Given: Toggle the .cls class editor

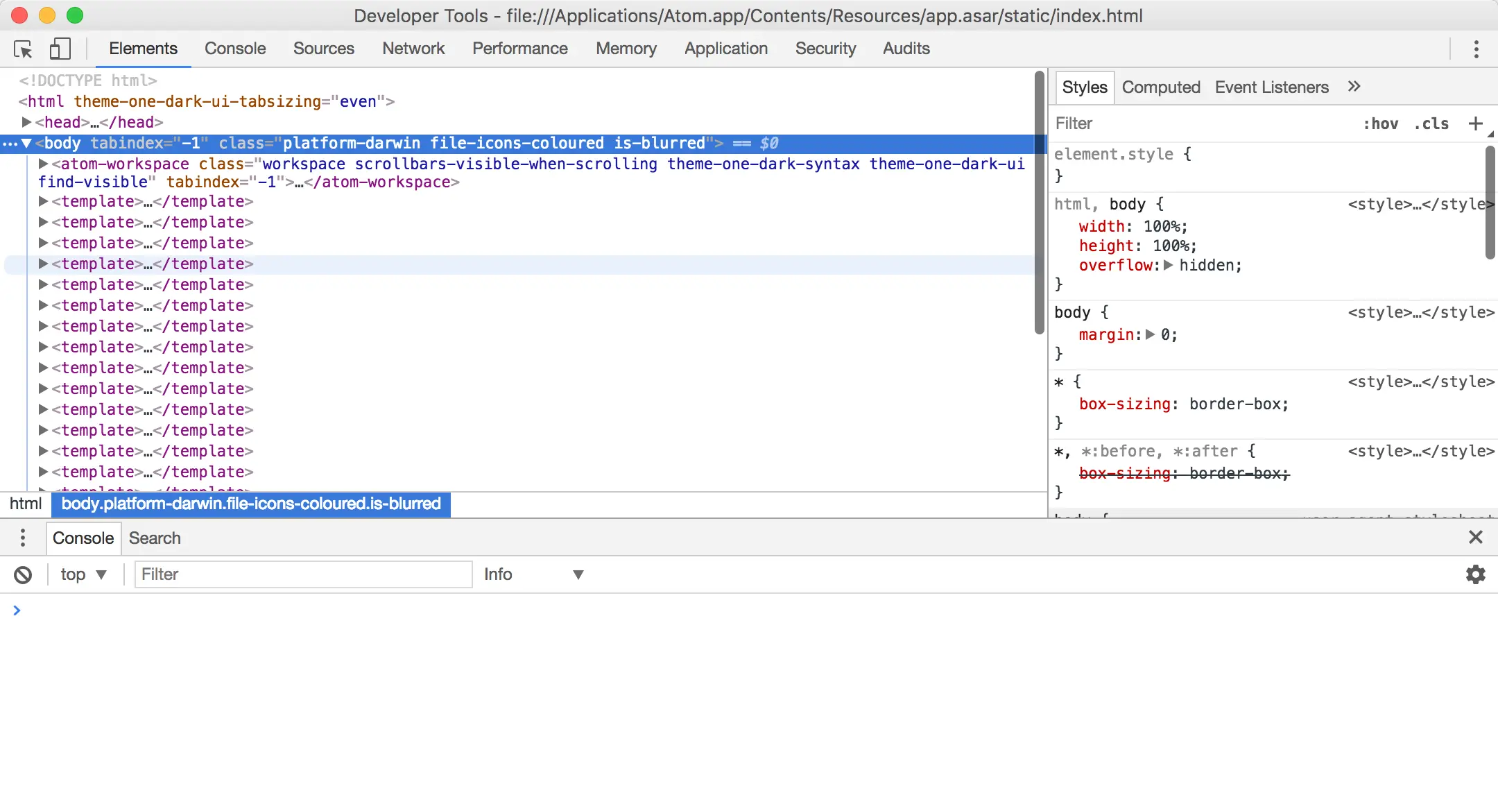Looking at the screenshot, I should (x=1431, y=123).
